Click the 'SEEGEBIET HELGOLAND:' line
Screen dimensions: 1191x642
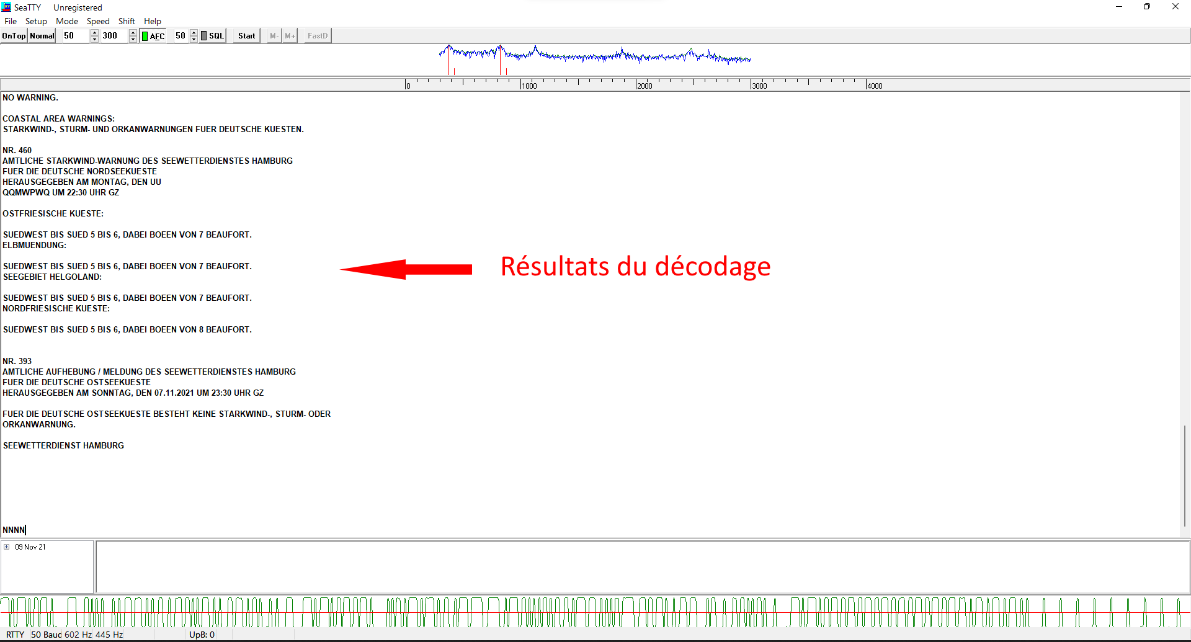(x=52, y=277)
